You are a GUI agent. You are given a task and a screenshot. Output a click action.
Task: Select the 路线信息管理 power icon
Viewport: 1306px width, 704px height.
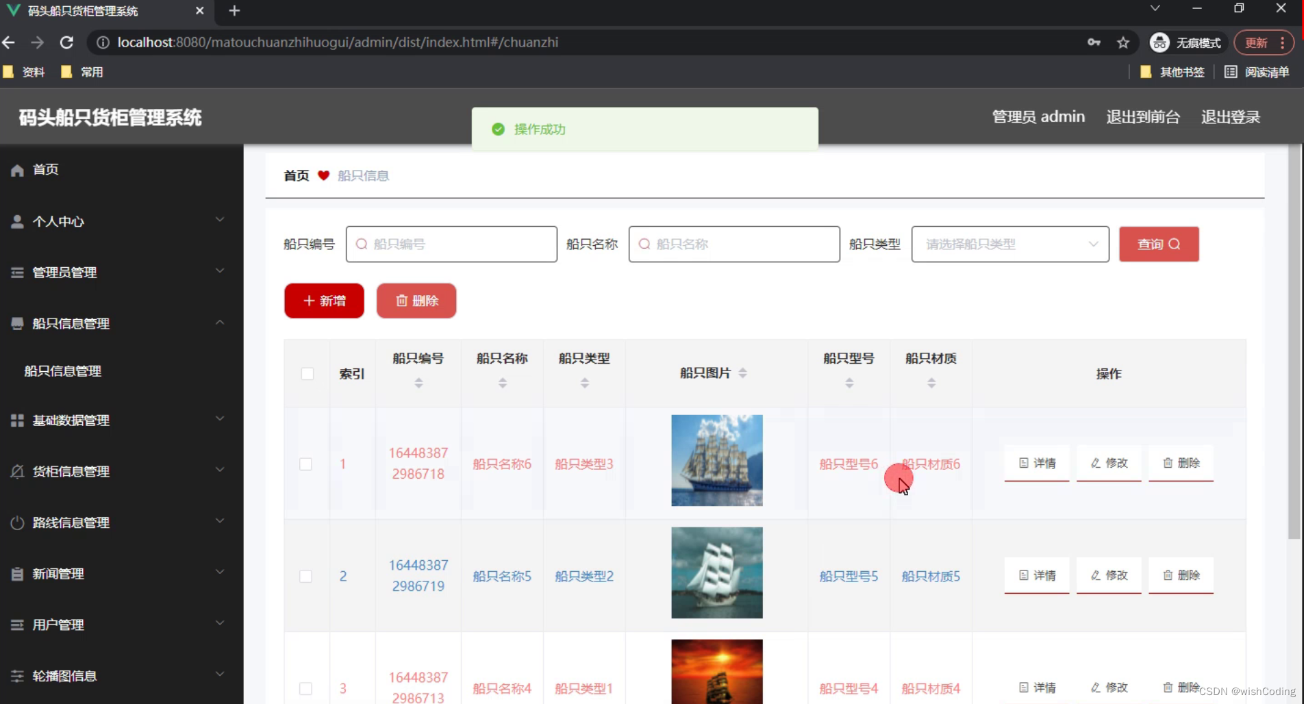click(16, 523)
